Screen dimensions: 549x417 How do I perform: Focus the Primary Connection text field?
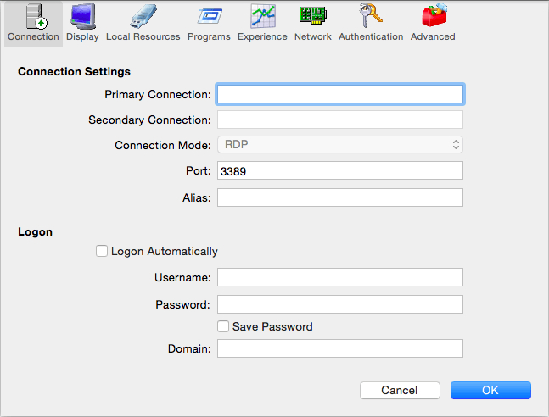point(340,94)
